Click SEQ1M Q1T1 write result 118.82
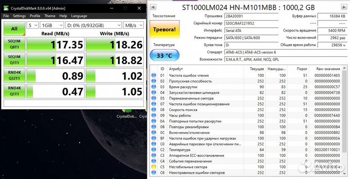Viewport: 350px width, 179px height. (x=115, y=60)
